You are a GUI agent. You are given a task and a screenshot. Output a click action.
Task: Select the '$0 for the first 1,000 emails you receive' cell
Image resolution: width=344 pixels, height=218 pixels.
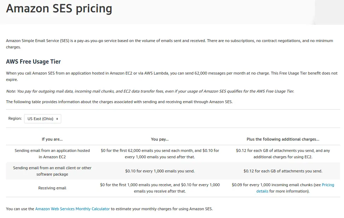(160, 188)
